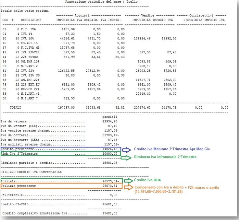Click the value 11067,68
239x220 pixels.
(67, 48)
